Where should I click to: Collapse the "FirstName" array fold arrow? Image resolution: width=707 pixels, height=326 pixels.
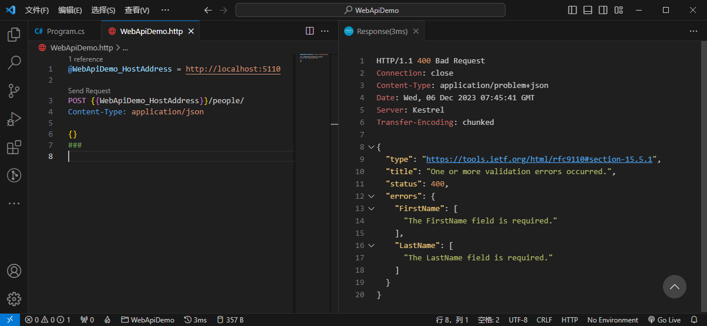pos(371,209)
